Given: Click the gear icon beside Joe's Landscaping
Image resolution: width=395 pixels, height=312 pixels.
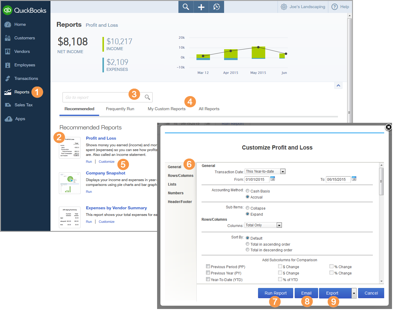Looking at the screenshot, I should 284,7.
